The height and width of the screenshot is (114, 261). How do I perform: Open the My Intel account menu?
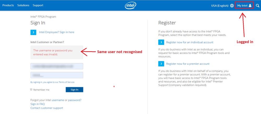[244, 5]
